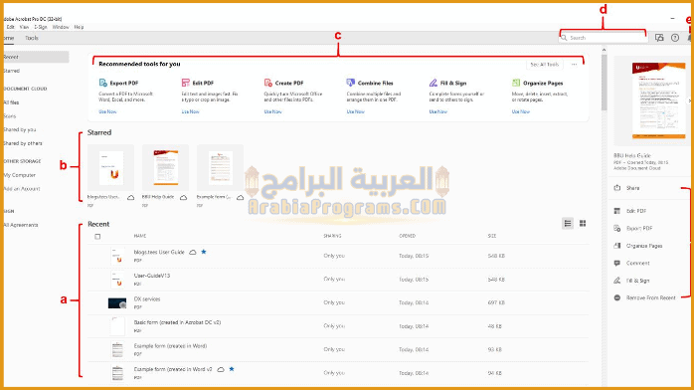Screen dimensions: 694x390
Task: Open the Window menu
Action: coord(61,27)
